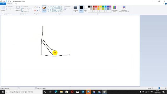Click the Paste (Вставить) clipboard icon
The height and width of the screenshot is (94, 167).
pyautogui.click(x=3, y=7)
